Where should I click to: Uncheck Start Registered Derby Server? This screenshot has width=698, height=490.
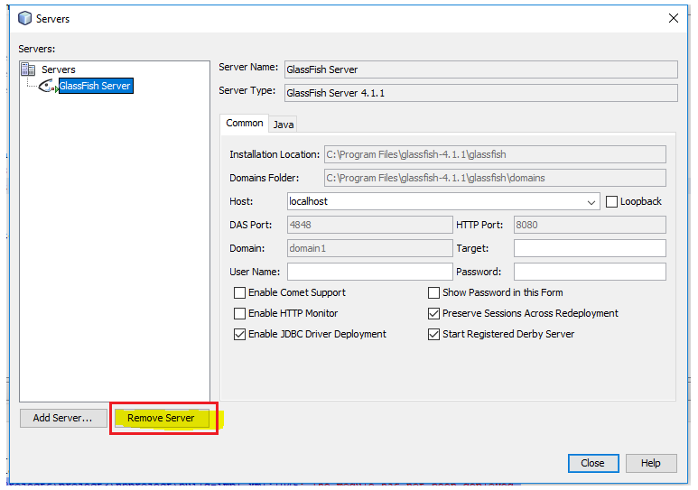tap(433, 334)
